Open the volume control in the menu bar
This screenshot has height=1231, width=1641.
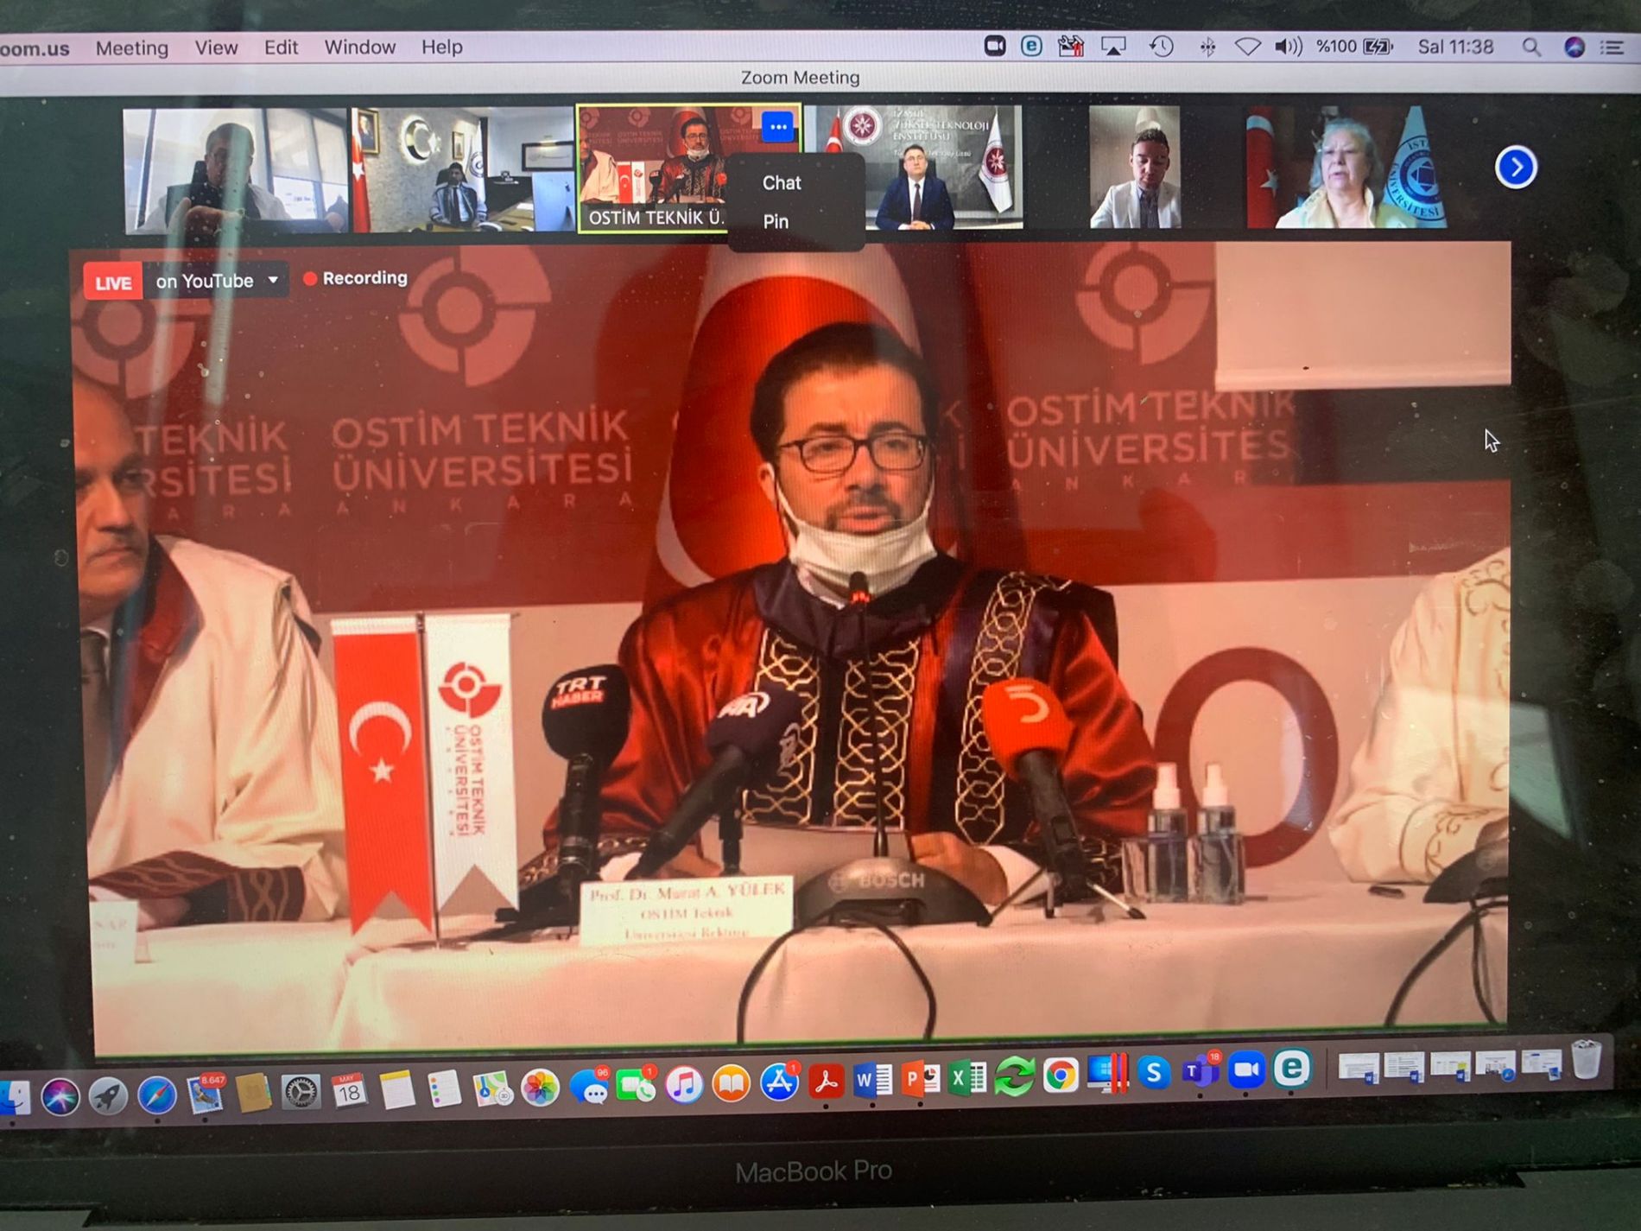pyautogui.click(x=1289, y=47)
